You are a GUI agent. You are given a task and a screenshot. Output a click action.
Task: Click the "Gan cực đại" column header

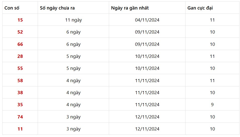click(200, 8)
